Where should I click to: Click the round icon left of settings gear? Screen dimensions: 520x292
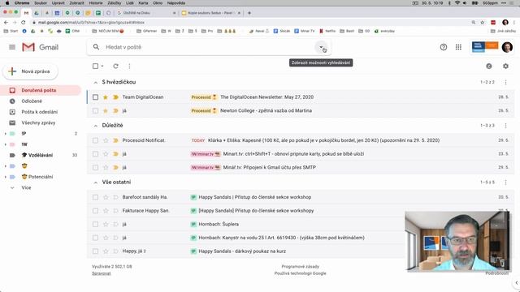point(489,67)
